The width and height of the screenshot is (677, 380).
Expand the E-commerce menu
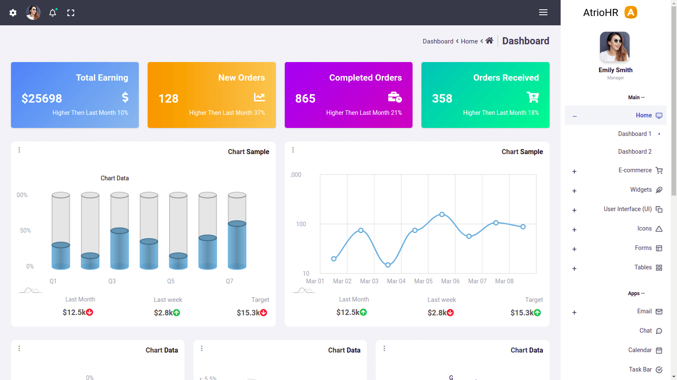click(574, 171)
